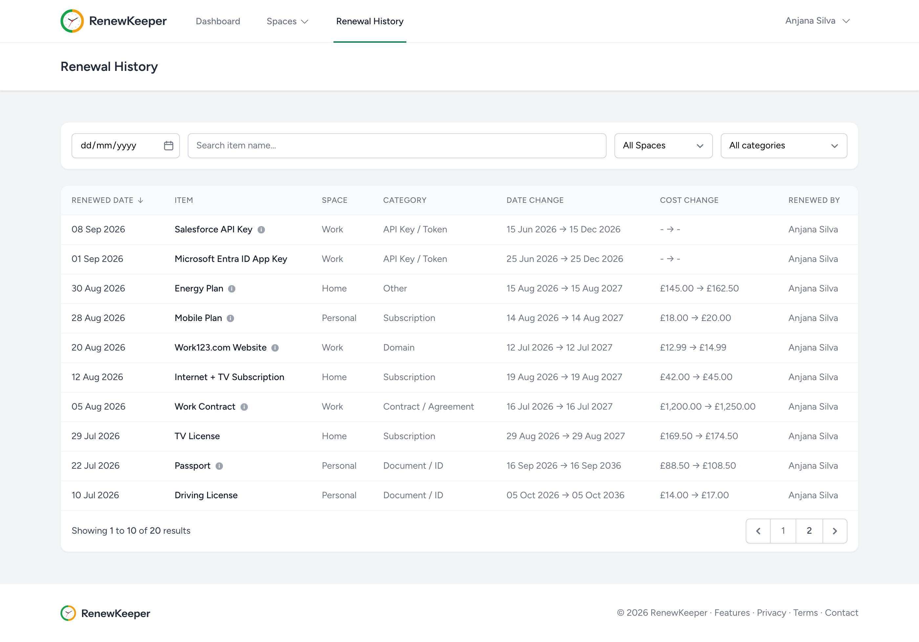The width and height of the screenshot is (919, 642).
Task: Go to page 2 of results
Action: [809, 531]
